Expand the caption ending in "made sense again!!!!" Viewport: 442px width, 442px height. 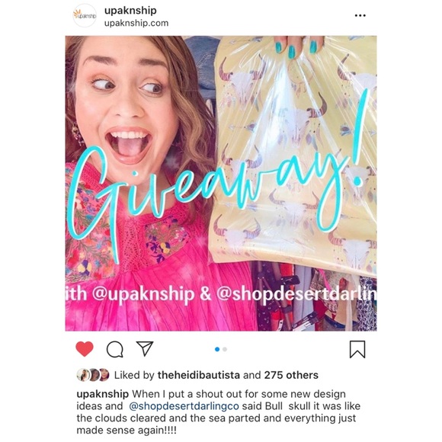click(219, 412)
